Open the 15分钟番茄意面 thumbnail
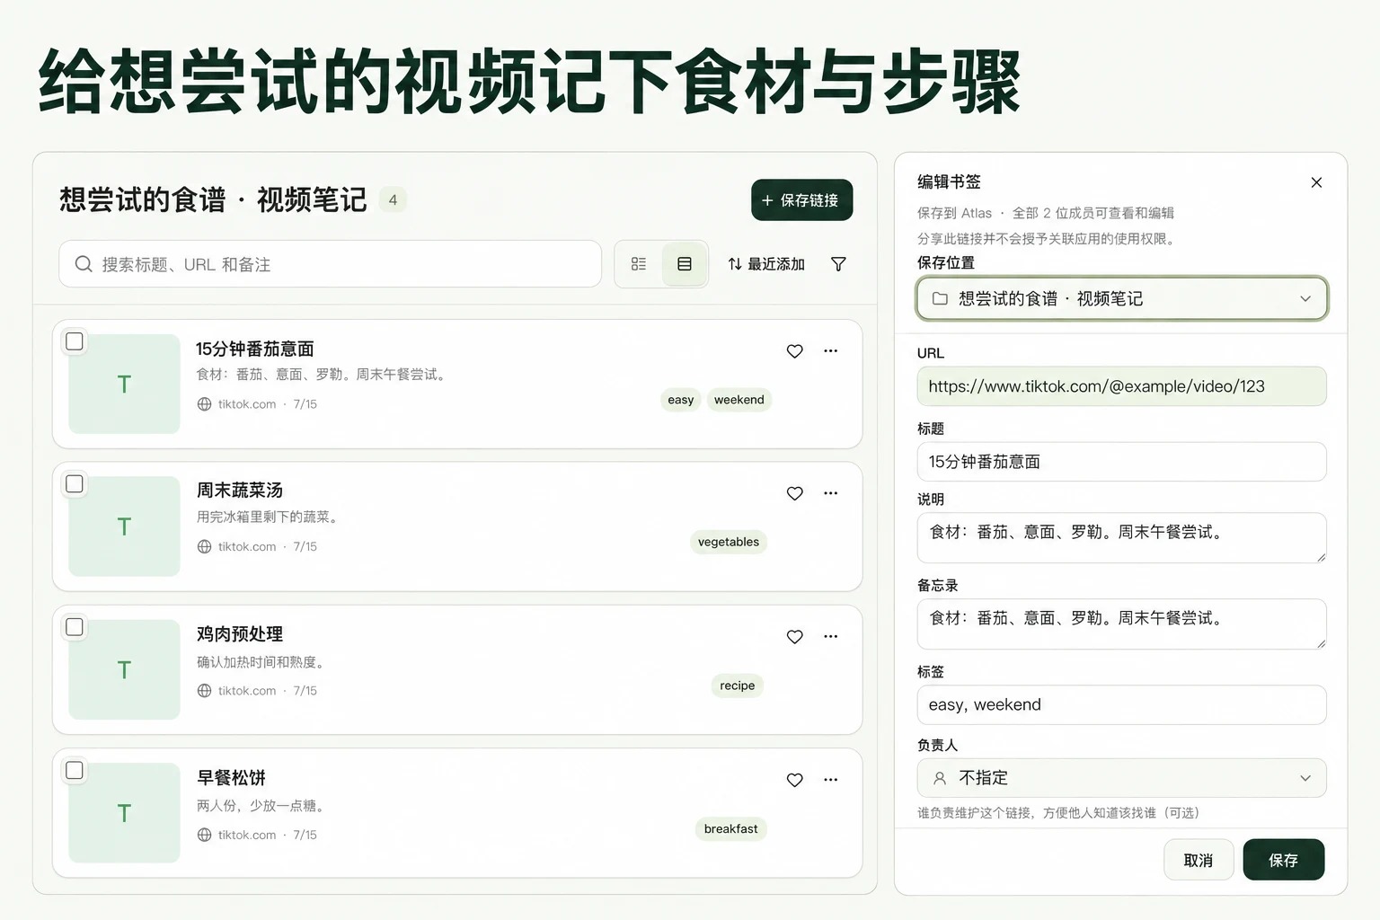This screenshot has width=1380, height=920. [x=124, y=384]
